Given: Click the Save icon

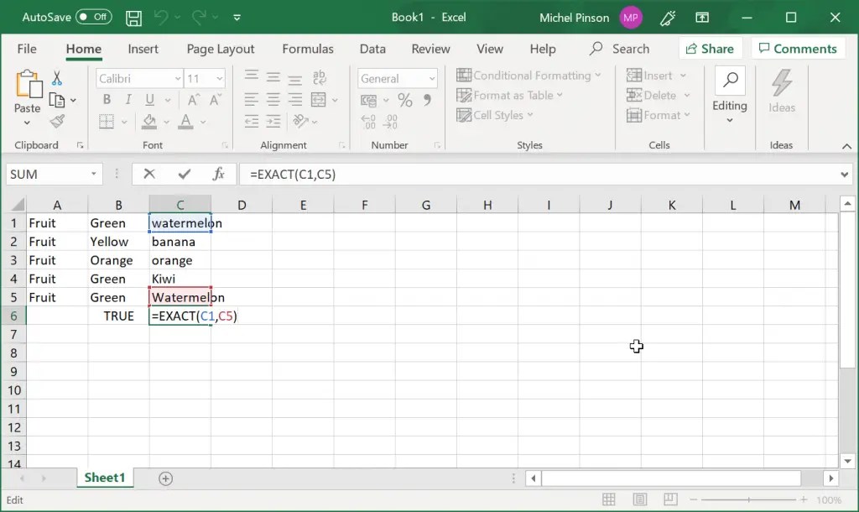Looking at the screenshot, I should pyautogui.click(x=133, y=17).
